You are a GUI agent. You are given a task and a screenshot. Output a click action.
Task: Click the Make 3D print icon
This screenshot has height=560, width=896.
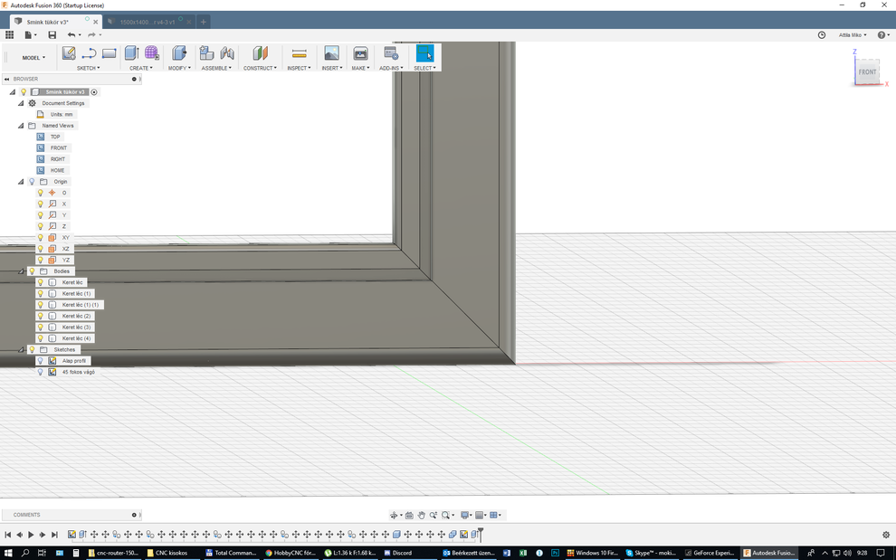[x=360, y=53]
